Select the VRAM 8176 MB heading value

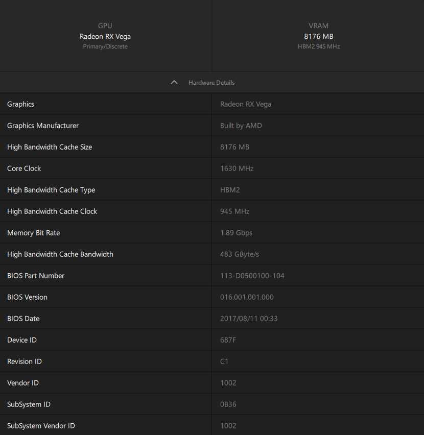(319, 36)
